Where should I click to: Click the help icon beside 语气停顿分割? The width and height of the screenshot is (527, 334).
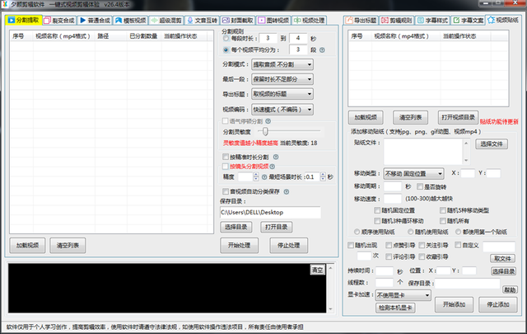tap(268, 121)
